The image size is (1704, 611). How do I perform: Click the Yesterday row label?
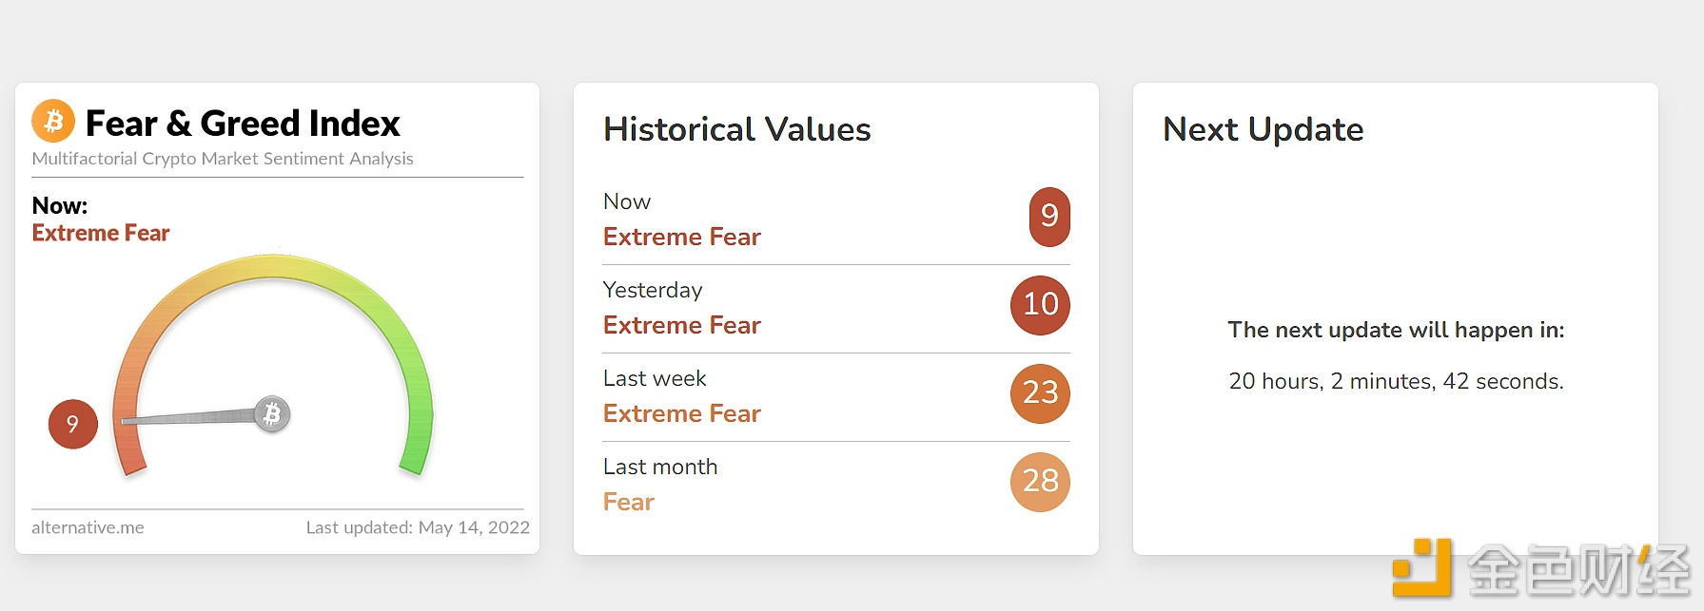coord(653,290)
